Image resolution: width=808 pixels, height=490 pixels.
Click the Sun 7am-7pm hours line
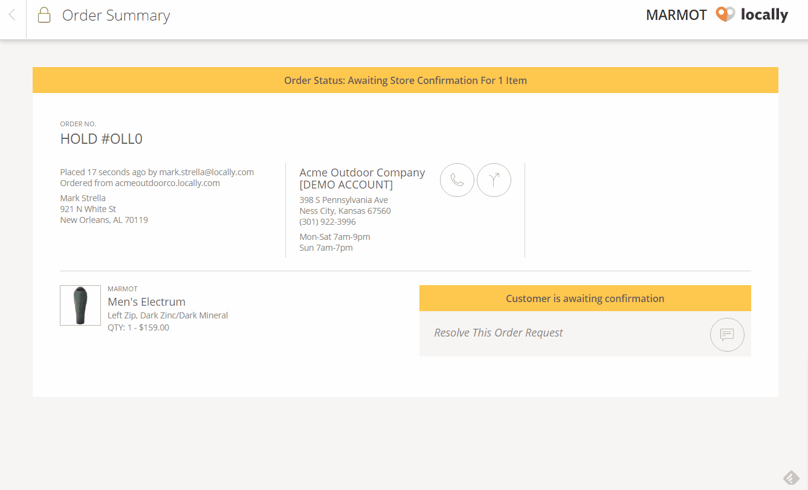click(x=326, y=248)
